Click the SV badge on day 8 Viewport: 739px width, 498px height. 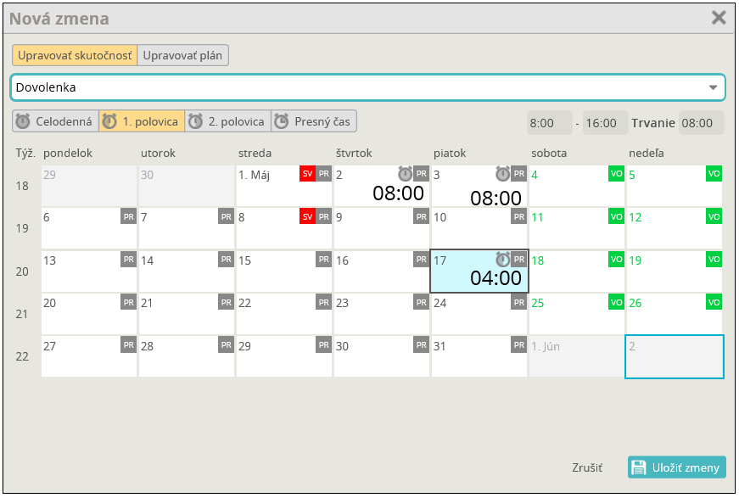307,216
